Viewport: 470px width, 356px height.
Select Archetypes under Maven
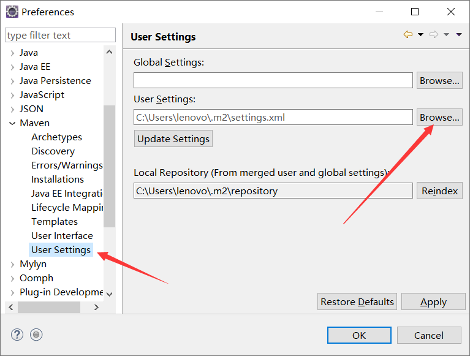56,137
